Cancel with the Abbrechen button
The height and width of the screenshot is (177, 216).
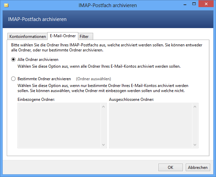[198, 167]
